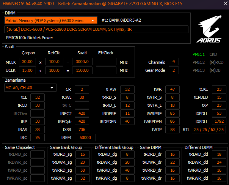Viewport: 229px width, 185px height.
Task: Click the tRDRD_sg value field
Action: pos(83,154)
